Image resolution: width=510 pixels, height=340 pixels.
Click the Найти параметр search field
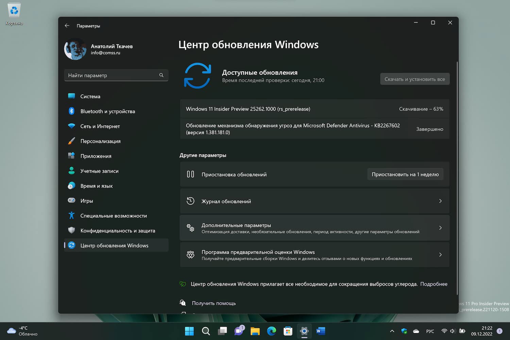(112, 75)
